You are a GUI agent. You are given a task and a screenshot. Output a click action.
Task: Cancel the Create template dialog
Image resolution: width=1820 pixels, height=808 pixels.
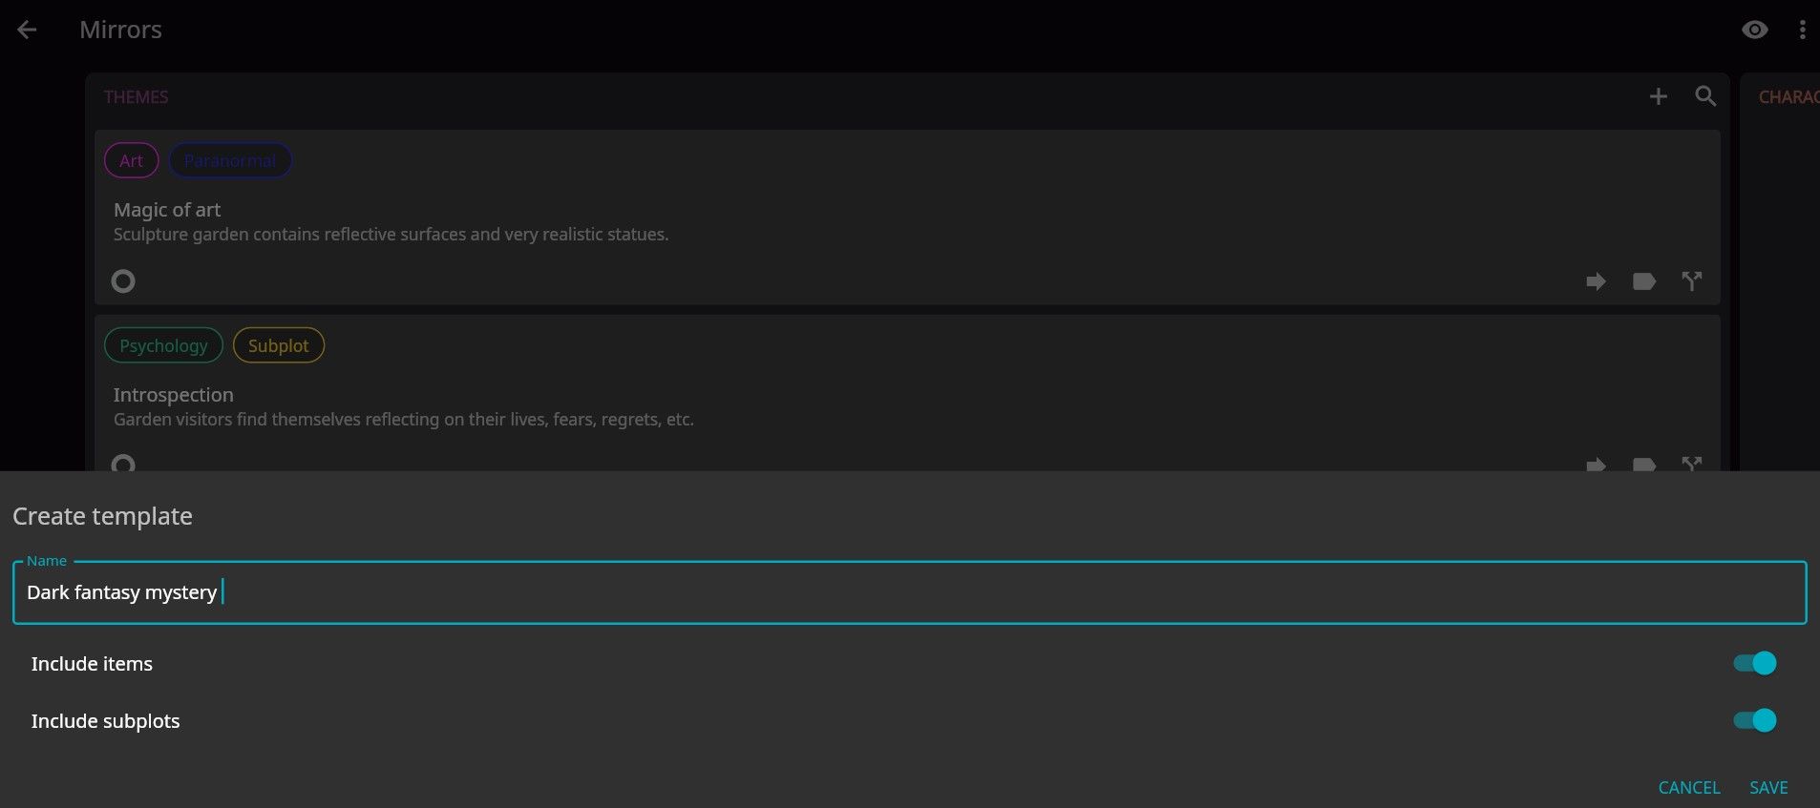(x=1689, y=787)
